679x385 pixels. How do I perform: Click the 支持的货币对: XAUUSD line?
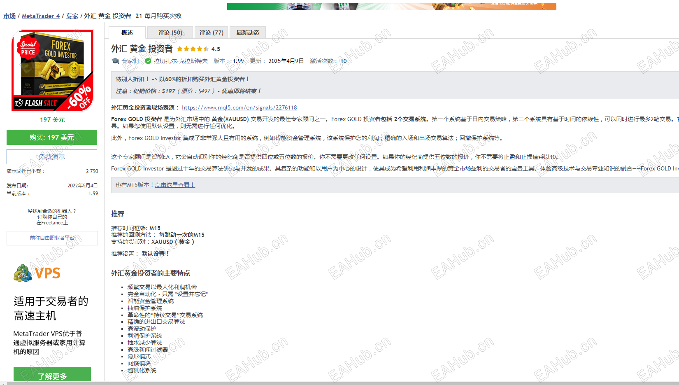[x=153, y=242]
